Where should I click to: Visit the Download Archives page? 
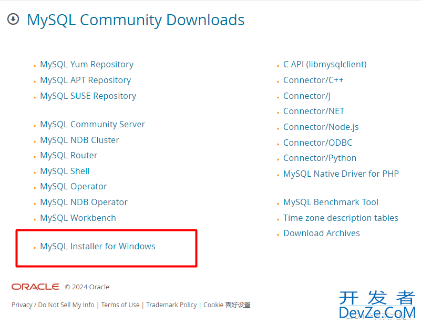(x=321, y=233)
